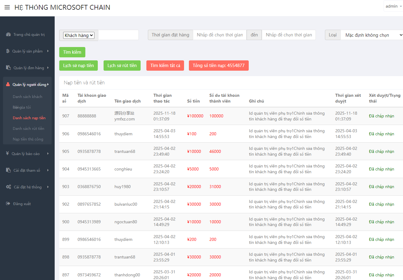The width and height of the screenshot is (403, 280).
Task: Click the user icon for Quản lý người dùng
Action: coord(8,84)
